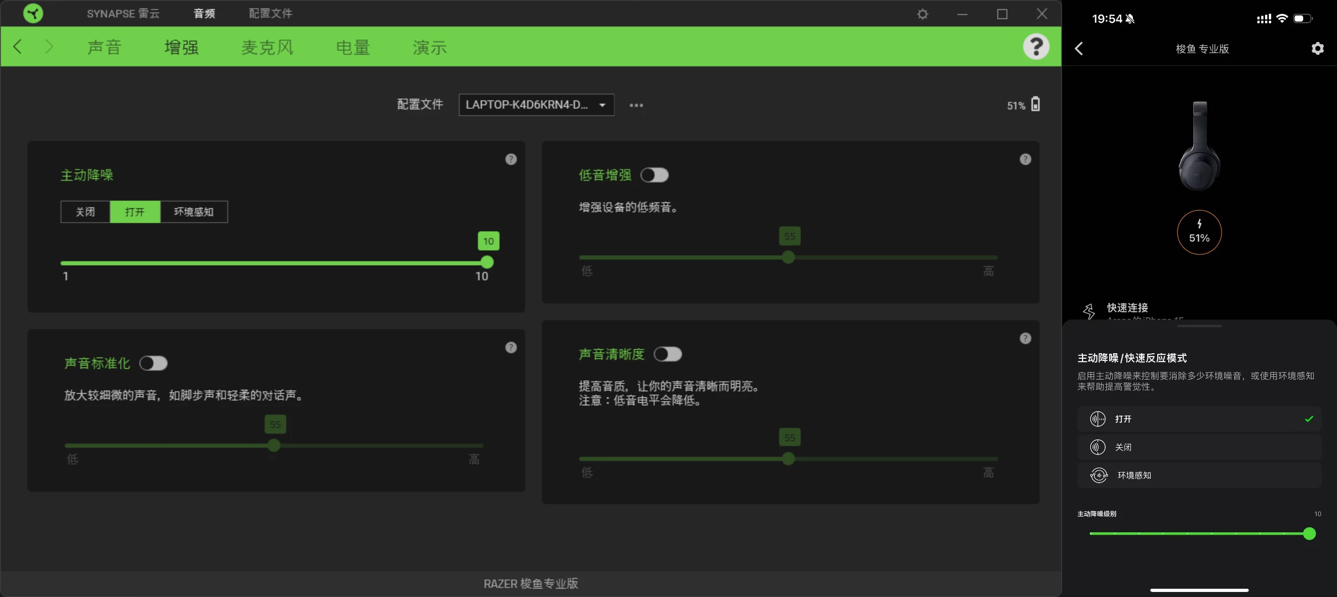This screenshot has width=1337, height=597.
Task: Click the large help question mark icon
Action: pyautogui.click(x=1036, y=46)
